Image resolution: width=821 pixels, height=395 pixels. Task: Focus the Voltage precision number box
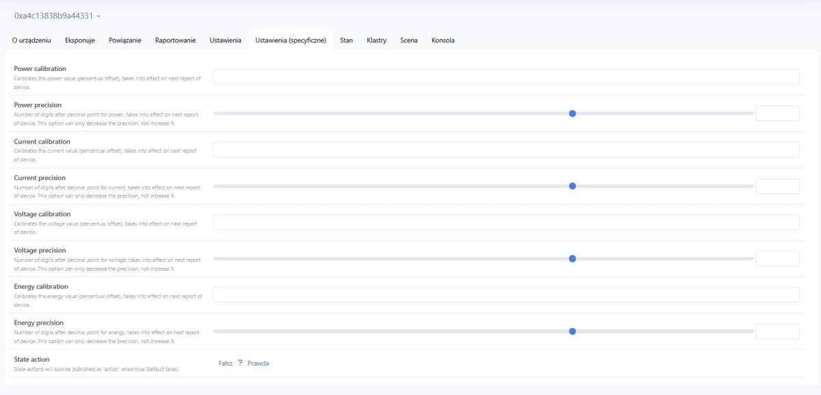(777, 258)
